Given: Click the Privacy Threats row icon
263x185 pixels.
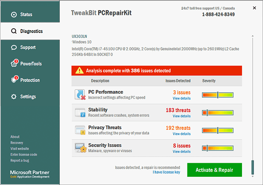Looking at the screenshot, I should coord(80,130).
